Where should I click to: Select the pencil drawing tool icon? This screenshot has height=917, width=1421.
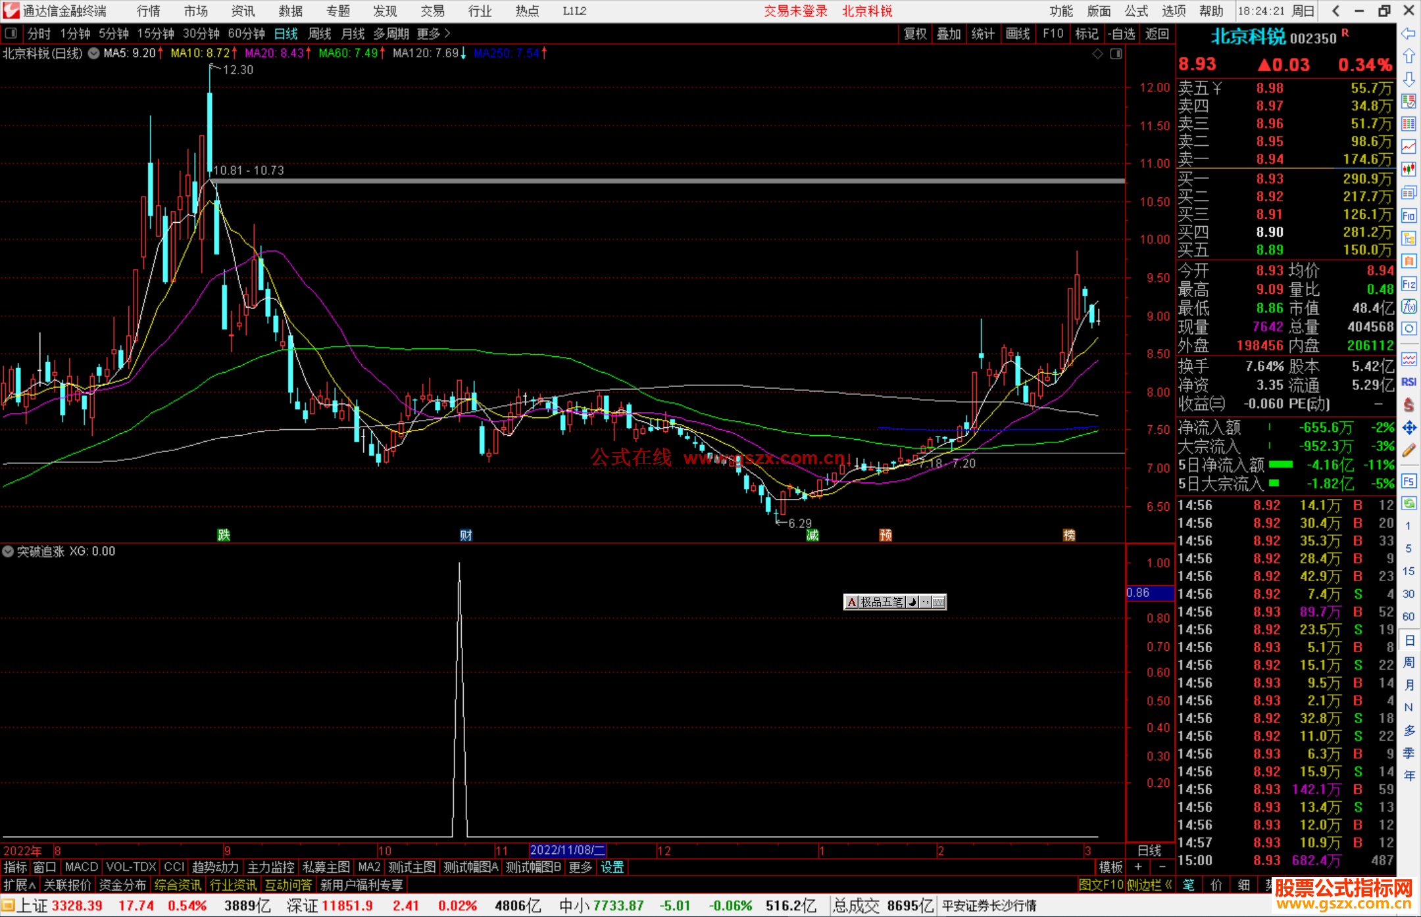click(x=1409, y=451)
